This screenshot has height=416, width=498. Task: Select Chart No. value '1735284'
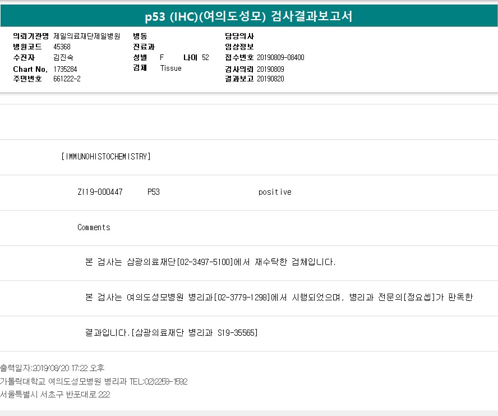pos(65,70)
